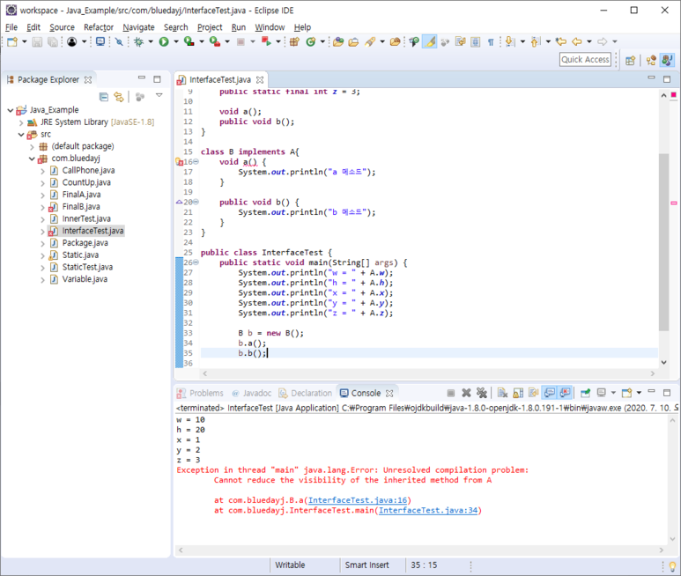The width and height of the screenshot is (681, 576).
Task: Toggle Scroll Lock in Console toolbar
Action: (518, 393)
